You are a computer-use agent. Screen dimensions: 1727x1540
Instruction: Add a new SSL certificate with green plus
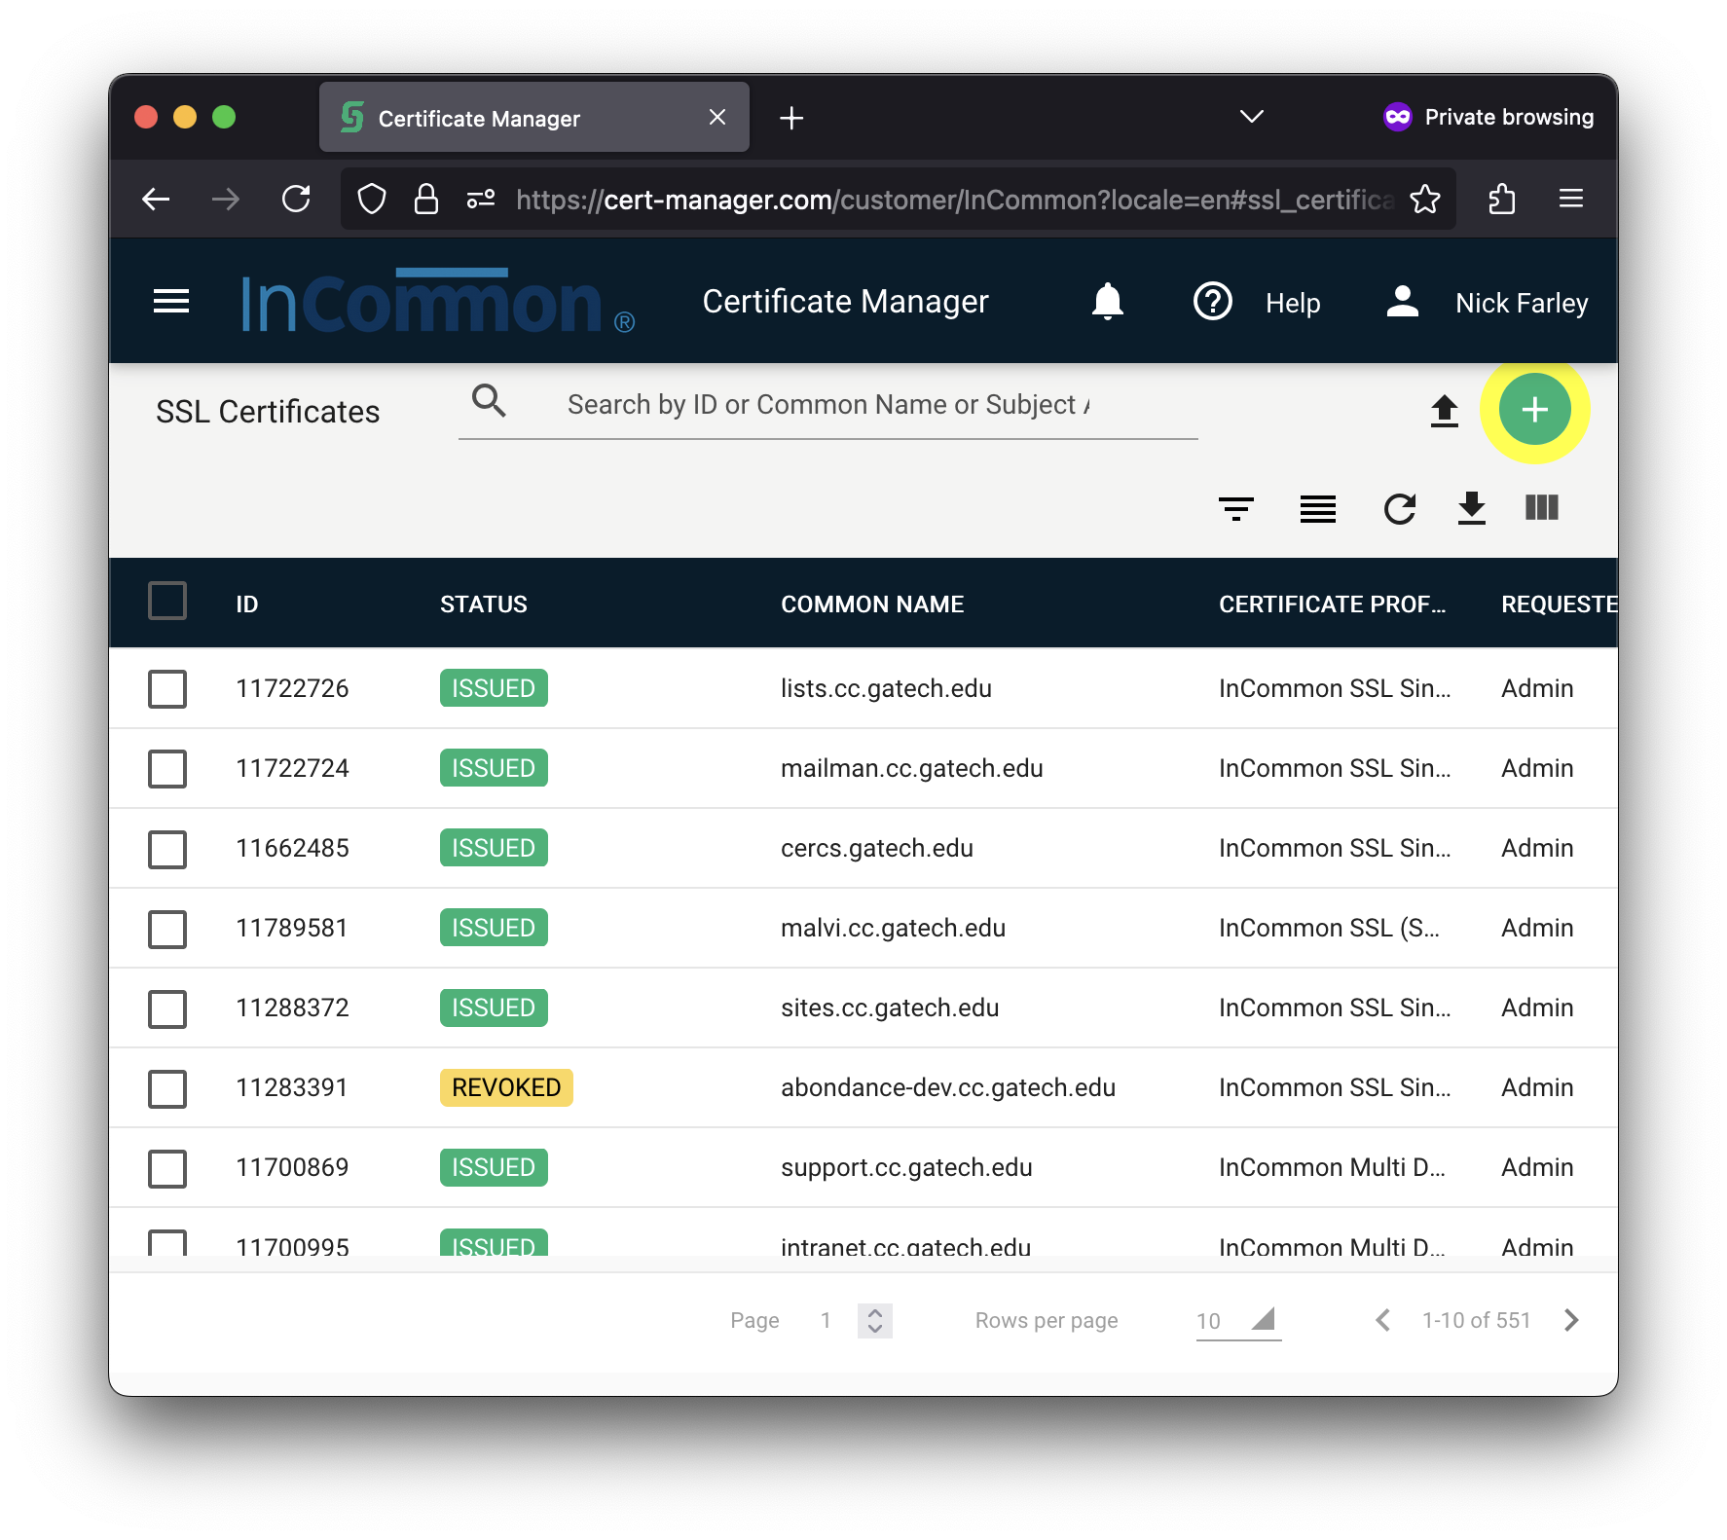[1534, 410]
